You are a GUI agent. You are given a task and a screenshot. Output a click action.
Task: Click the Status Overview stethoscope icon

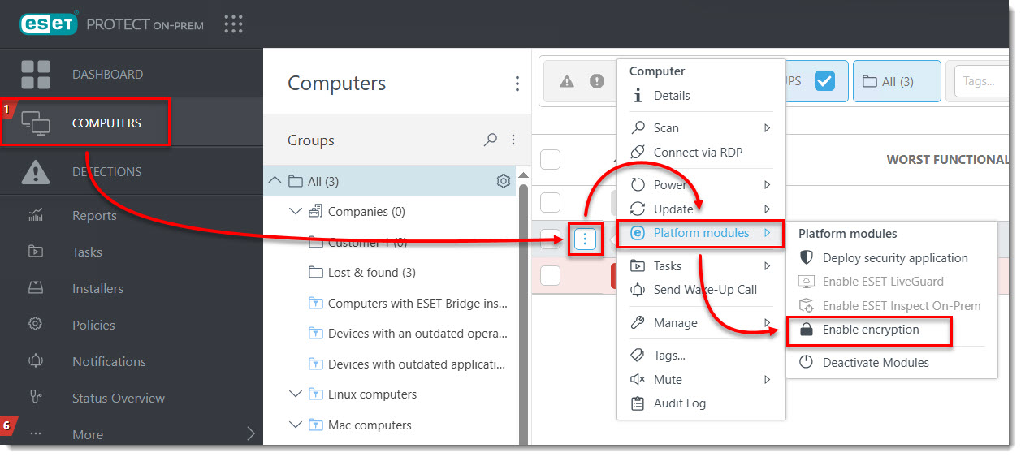click(36, 398)
